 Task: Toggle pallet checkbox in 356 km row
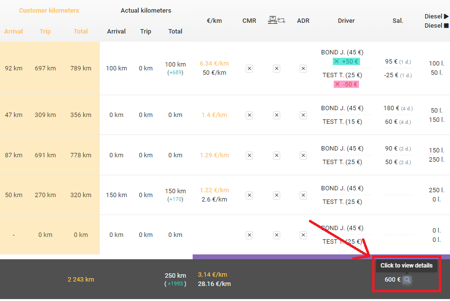click(276, 115)
